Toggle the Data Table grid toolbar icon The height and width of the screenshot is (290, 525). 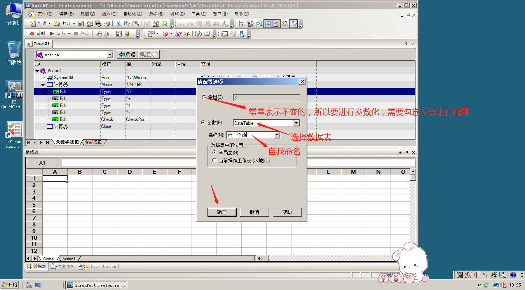[x=268, y=24]
